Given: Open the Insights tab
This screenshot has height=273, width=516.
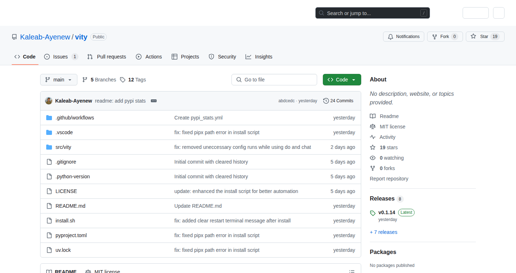Looking at the screenshot, I should point(259,57).
